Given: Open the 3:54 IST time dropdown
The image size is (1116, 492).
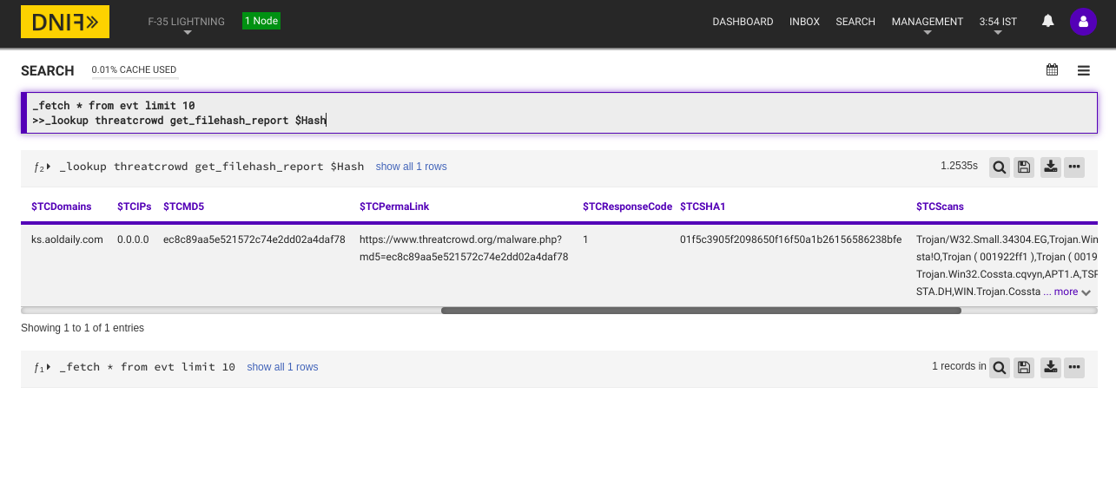Looking at the screenshot, I should (998, 25).
